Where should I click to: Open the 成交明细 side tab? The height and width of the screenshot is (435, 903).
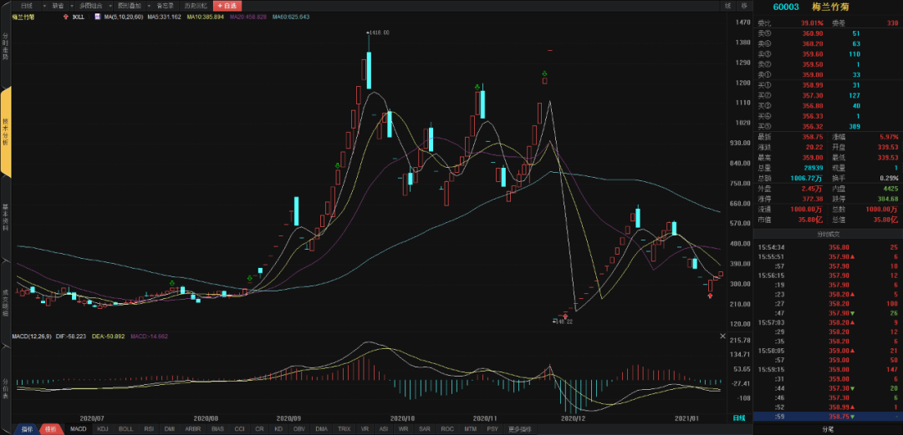5,302
